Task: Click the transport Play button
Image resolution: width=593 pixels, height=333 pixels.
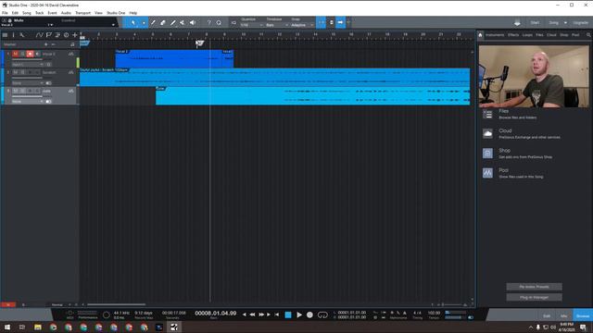Action: (x=299, y=314)
